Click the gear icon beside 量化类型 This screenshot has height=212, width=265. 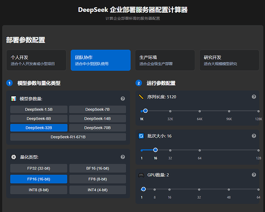point(14,157)
